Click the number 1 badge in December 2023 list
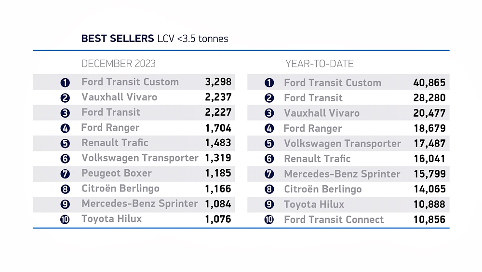Viewport: 482px width, 272px height. coord(66,82)
